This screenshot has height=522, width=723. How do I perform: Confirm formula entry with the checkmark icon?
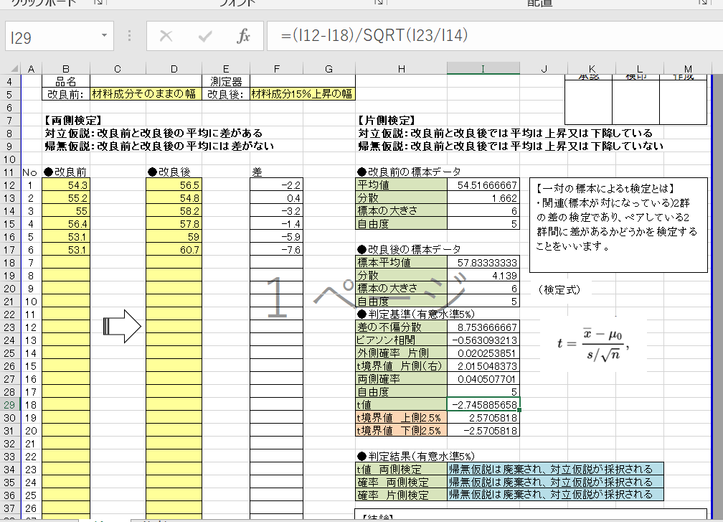(x=204, y=36)
